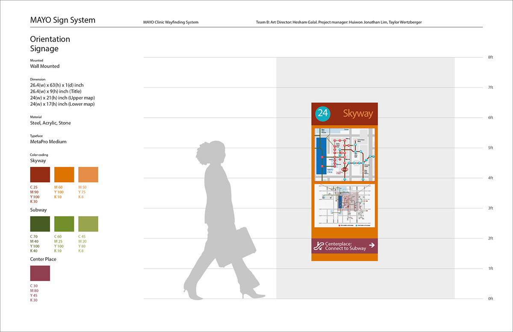The width and height of the screenshot is (513, 332).
Task: Select the dark red Skyway swatch
Action: (40, 175)
